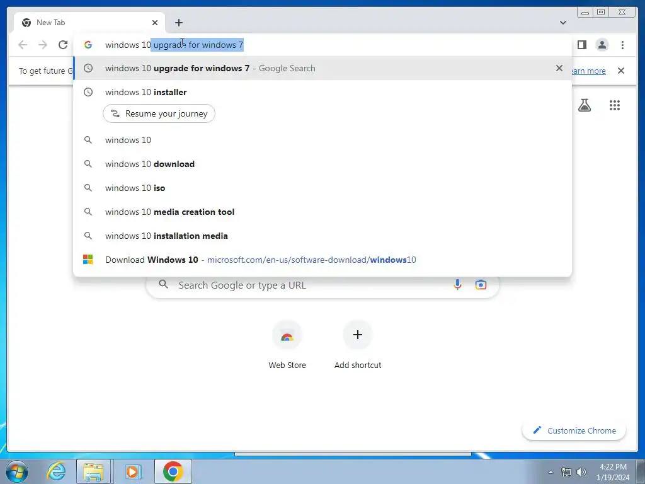This screenshot has width=645, height=484.
Task: Open the Web Store shortcut
Action: pos(287,345)
